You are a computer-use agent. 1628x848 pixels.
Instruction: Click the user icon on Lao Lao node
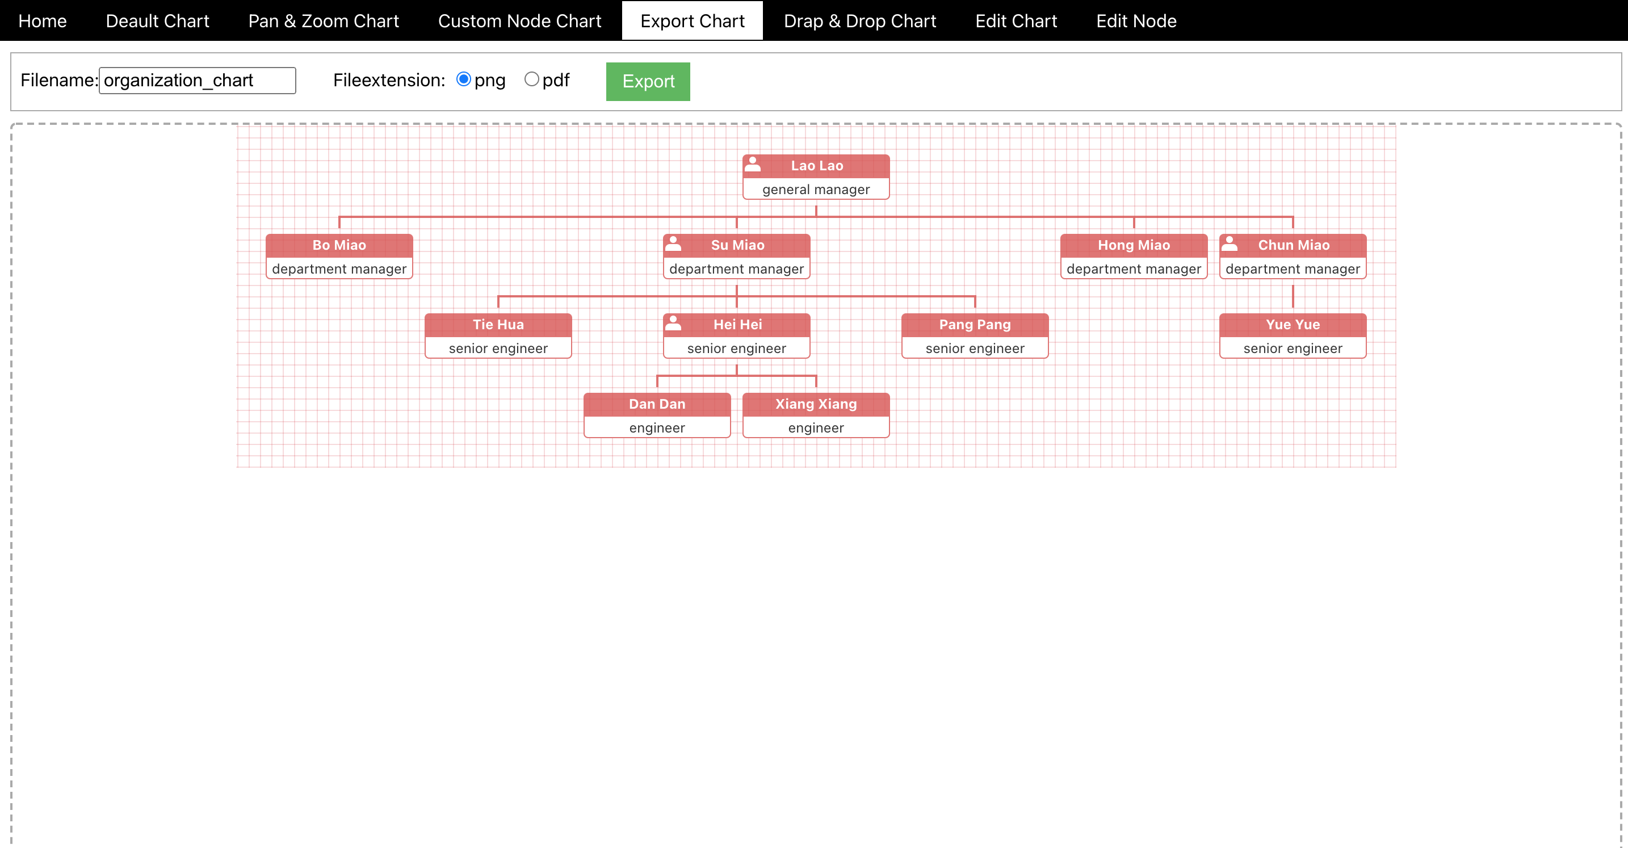click(x=753, y=164)
